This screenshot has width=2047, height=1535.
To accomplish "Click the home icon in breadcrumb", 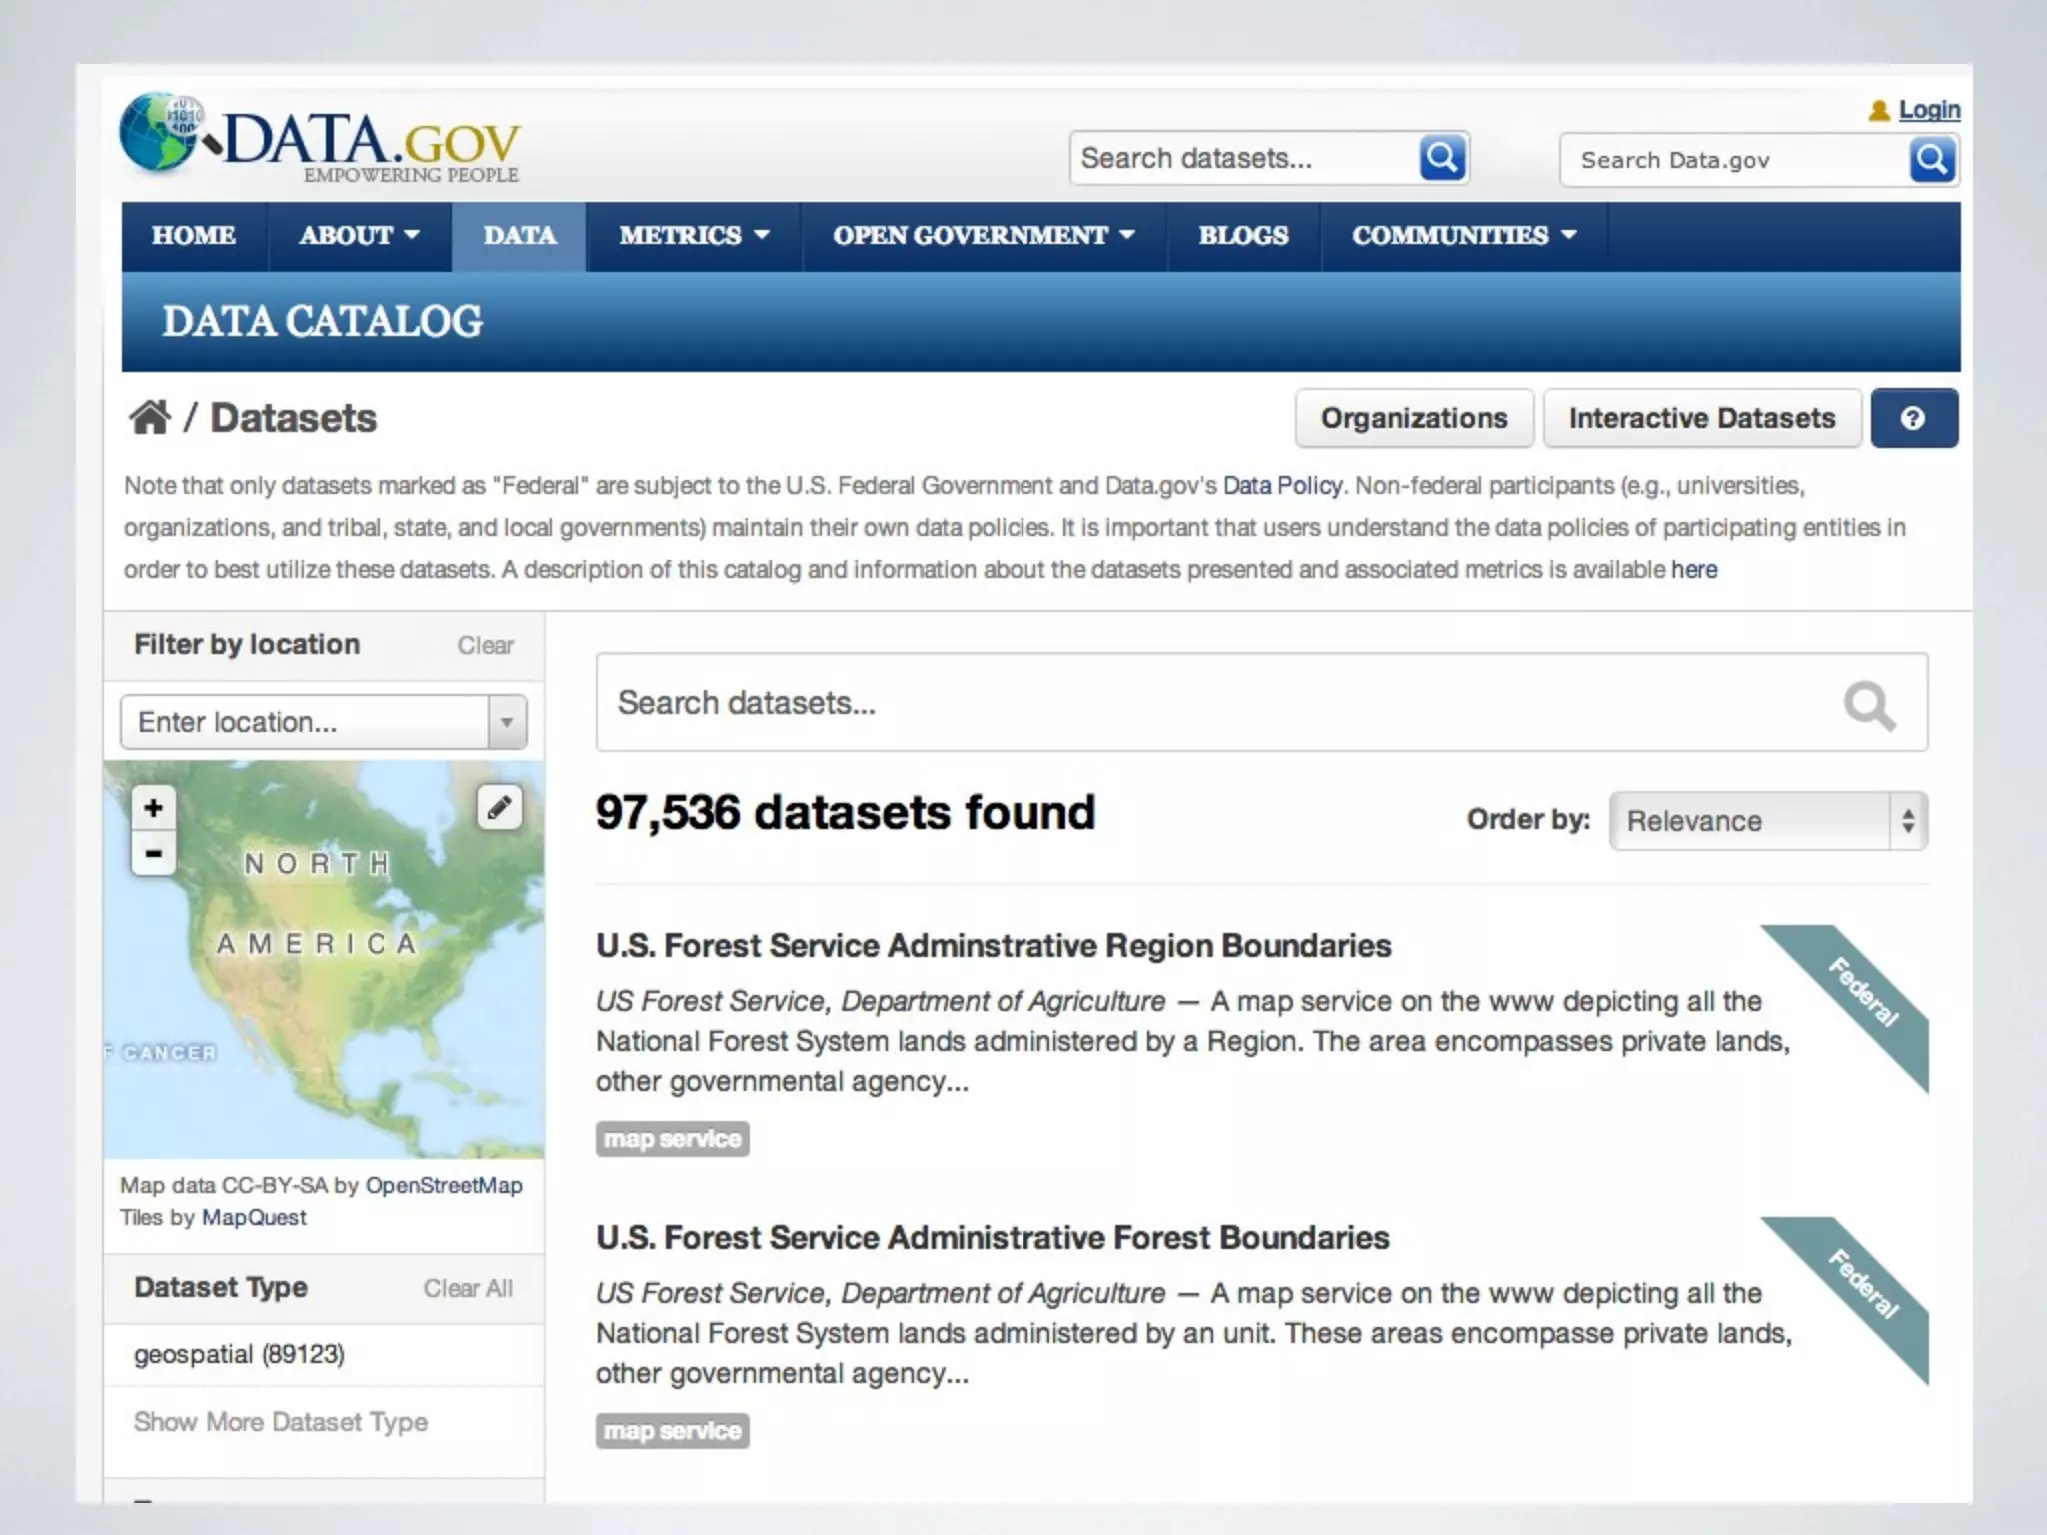I will (150, 417).
